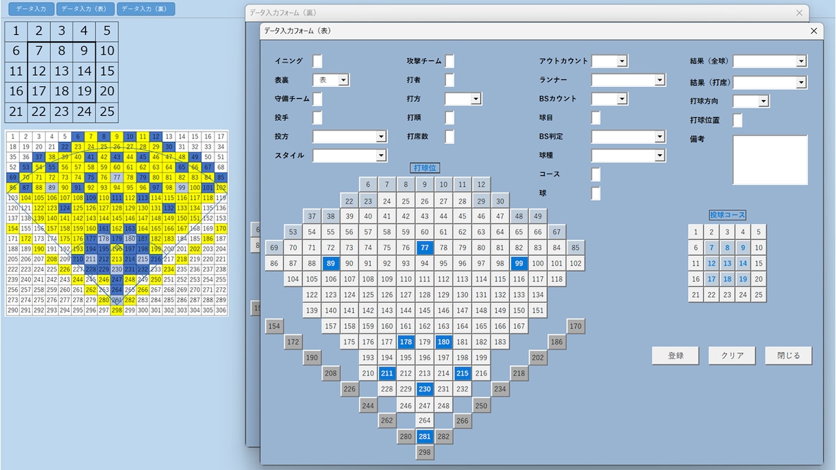Screen dimensions: 836x470
Task: Expand the ランナー dropdown
Action: click(660, 80)
